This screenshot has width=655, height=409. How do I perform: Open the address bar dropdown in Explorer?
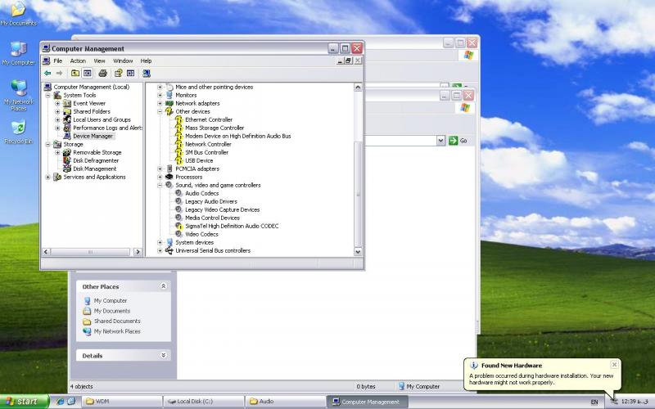click(x=440, y=141)
